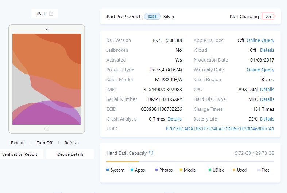Open Details link for iCloud

(x=267, y=50)
